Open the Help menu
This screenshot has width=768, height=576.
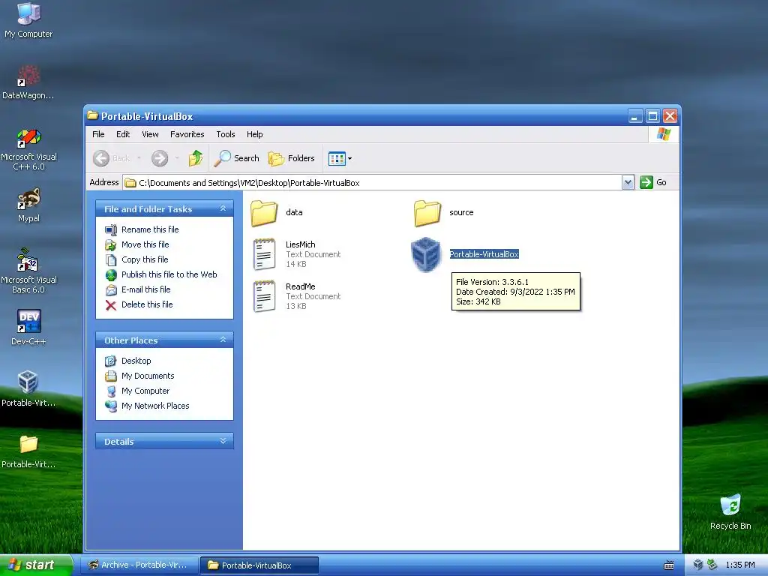point(254,134)
